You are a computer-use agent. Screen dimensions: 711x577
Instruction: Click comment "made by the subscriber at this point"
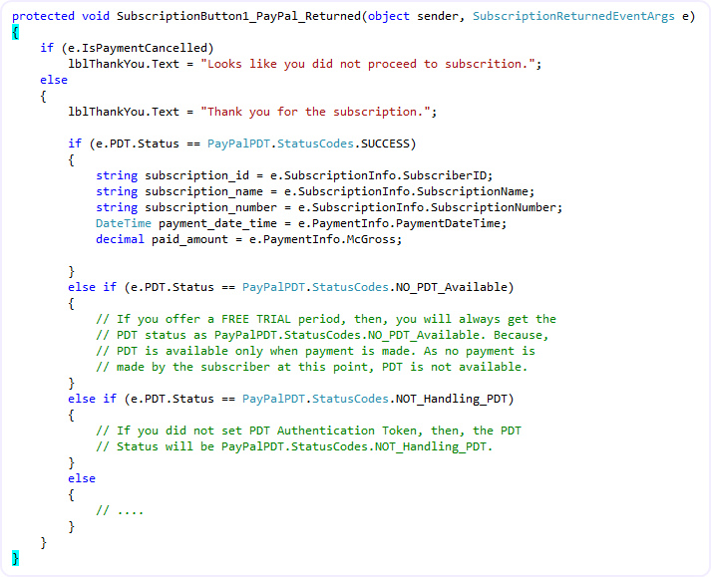[312, 367]
